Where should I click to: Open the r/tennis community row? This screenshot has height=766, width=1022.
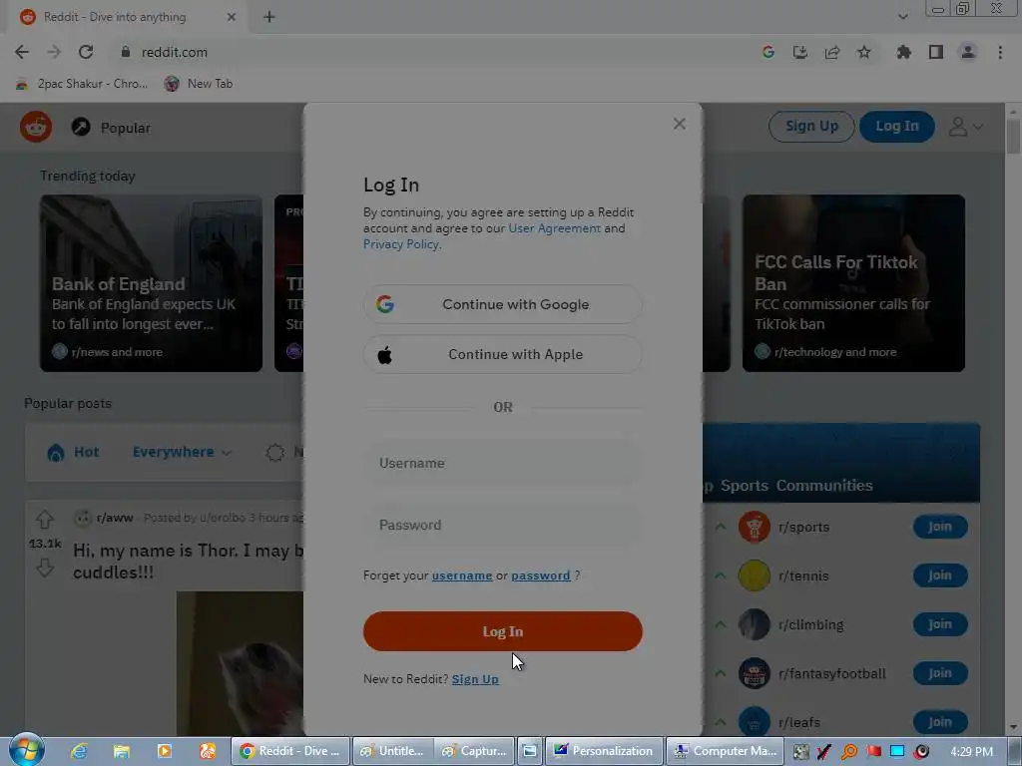pyautogui.click(x=803, y=575)
